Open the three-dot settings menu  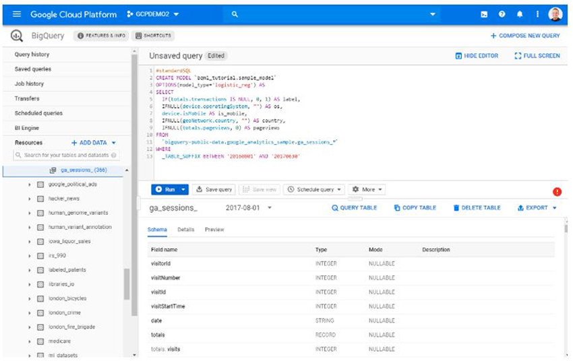pos(537,14)
